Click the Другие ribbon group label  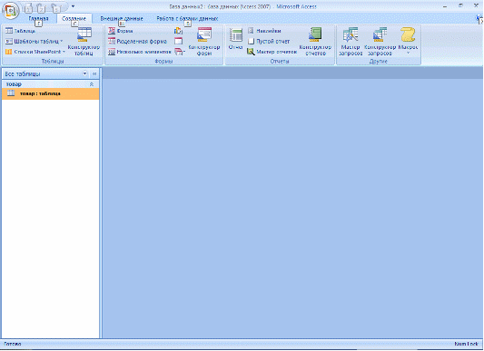click(379, 62)
